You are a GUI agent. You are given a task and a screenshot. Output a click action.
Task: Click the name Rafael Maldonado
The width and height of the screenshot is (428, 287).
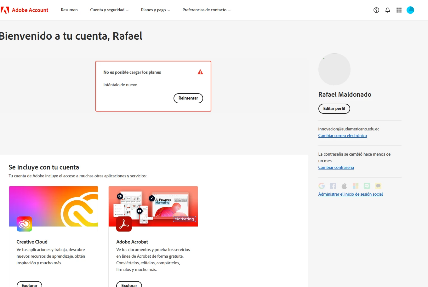coord(345,95)
